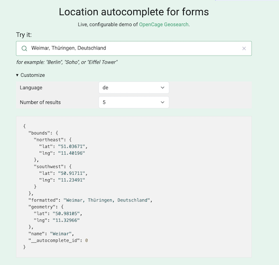Click the "northeast" key in JSON

pyautogui.click(x=49, y=140)
